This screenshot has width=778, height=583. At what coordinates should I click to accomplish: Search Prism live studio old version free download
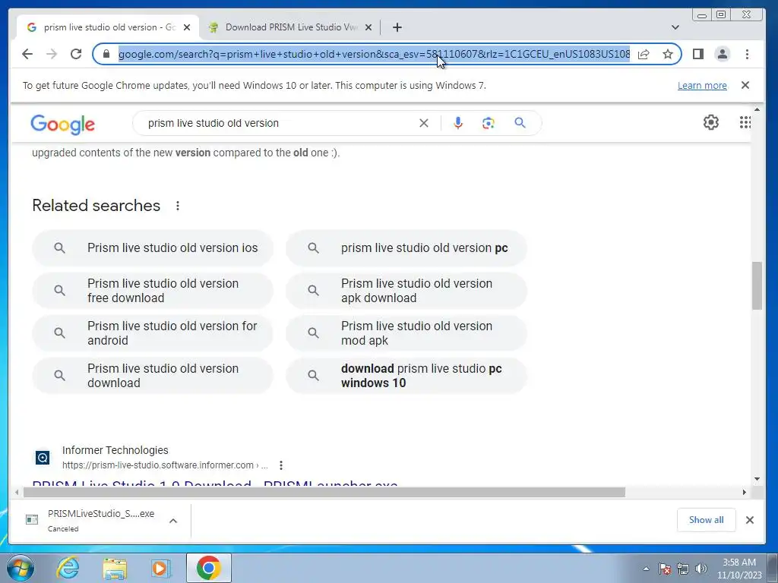tap(153, 291)
